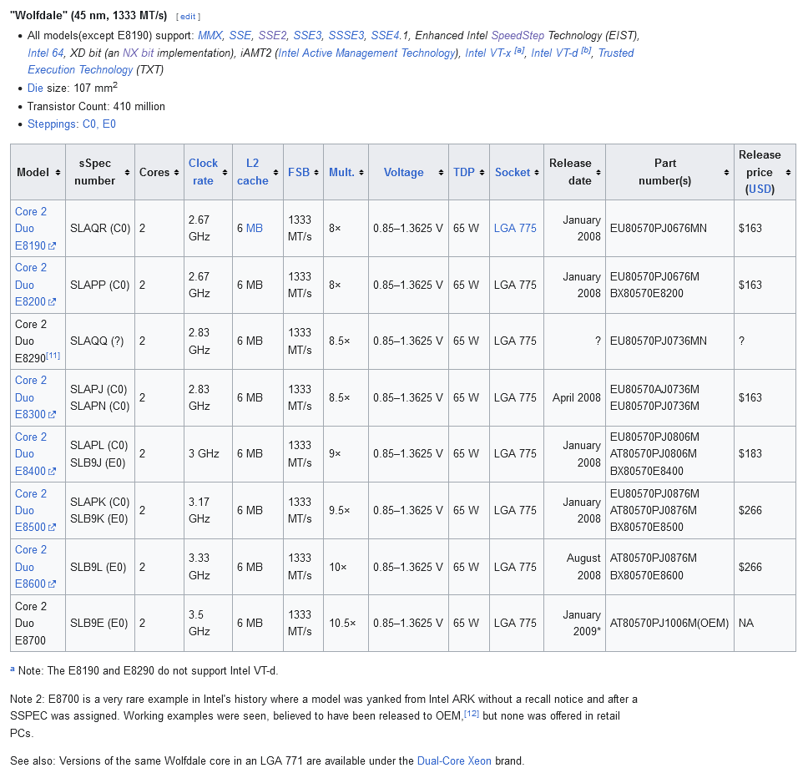Click external link icon beside E8500
The width and height of the screenshot is (808, 773).
[x=52, y=528]
